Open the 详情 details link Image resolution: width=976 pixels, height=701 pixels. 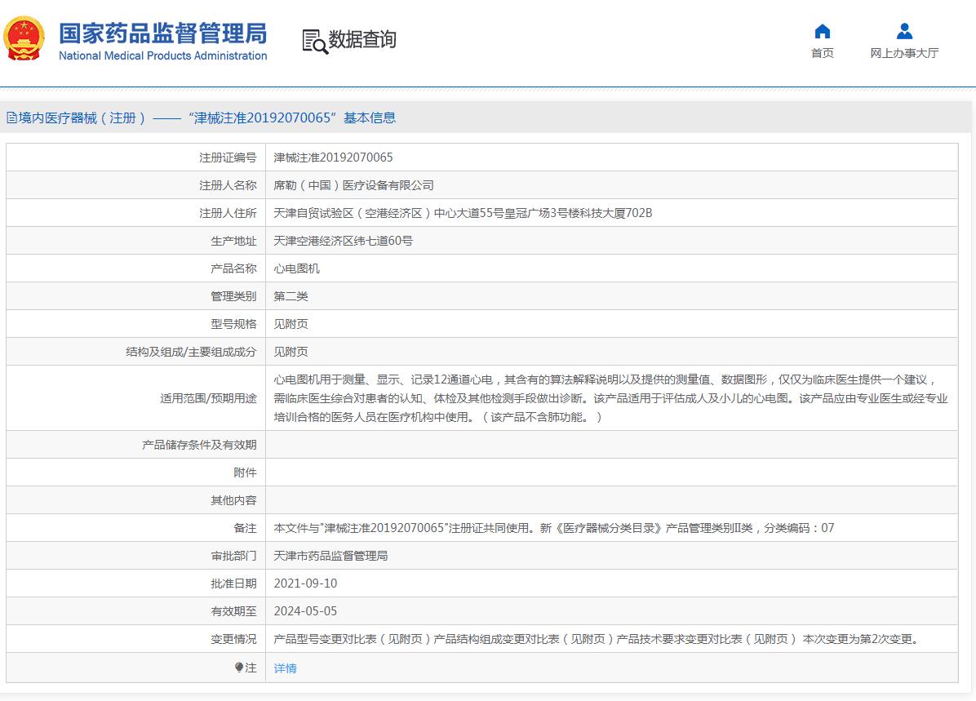coord(285,668)
